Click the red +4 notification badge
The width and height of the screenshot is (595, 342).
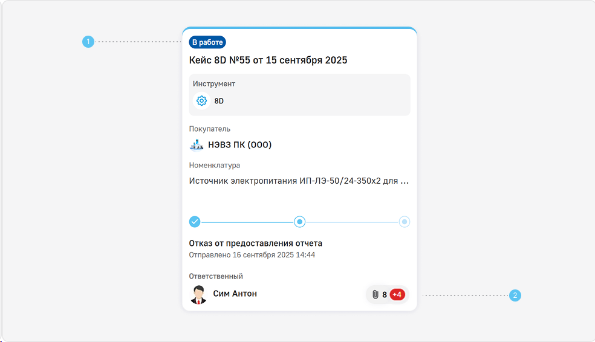(x=397, y=295)
